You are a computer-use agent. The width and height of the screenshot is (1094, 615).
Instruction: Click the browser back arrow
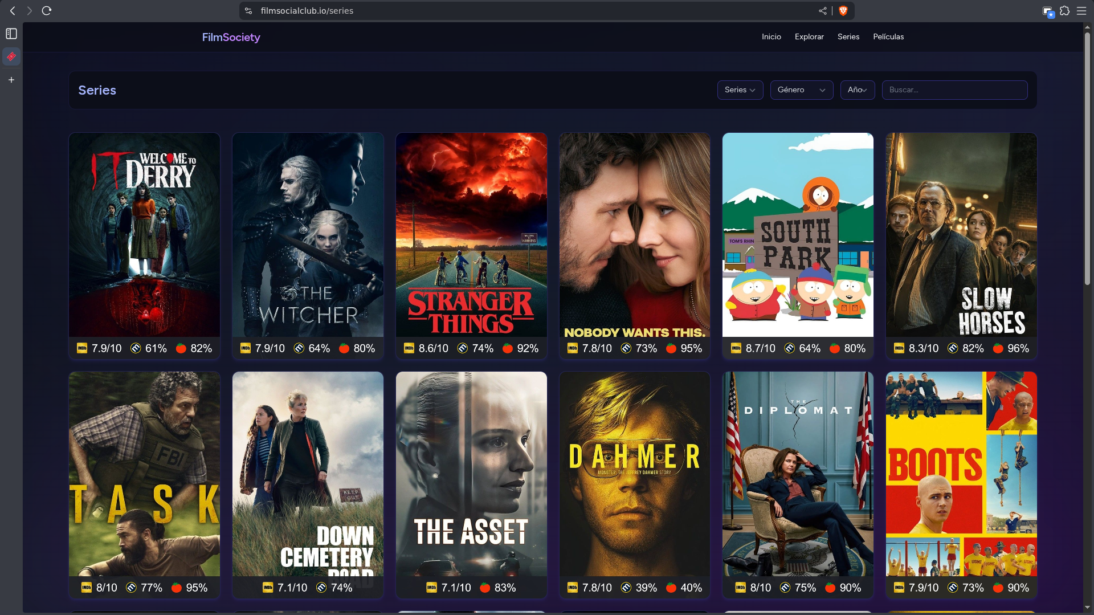click(x=13, y=11)
